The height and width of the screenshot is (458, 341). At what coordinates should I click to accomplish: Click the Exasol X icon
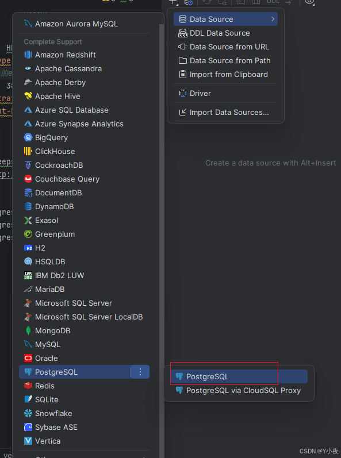click(x=28, y=220)
